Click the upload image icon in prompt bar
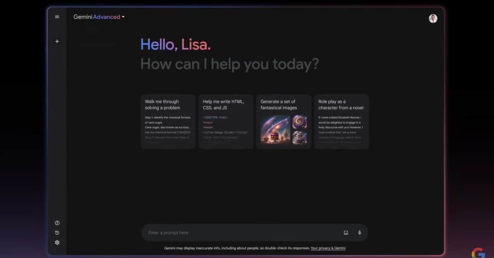The height and width of the screenshot is (258, 494). tap(346, 233)
